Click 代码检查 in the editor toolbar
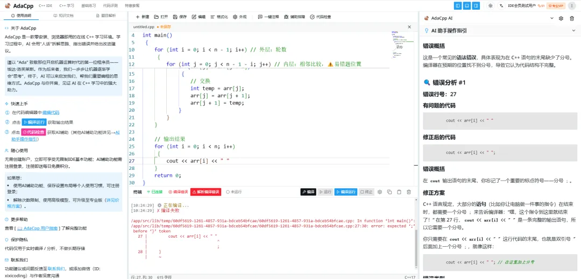 click(x=321, y=17)
